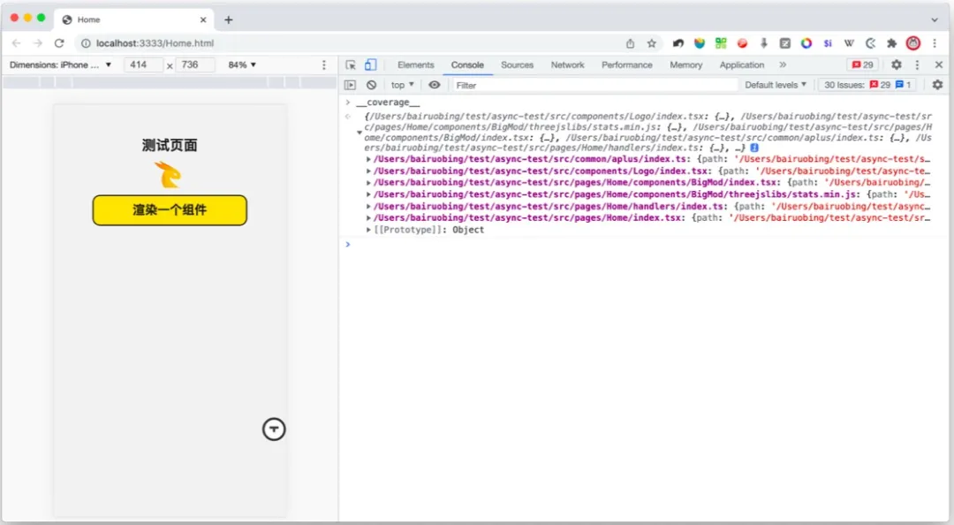Expand the Home/handlers/index.ts entry
The image size is (954, 525).
click(x=368, y=207)
